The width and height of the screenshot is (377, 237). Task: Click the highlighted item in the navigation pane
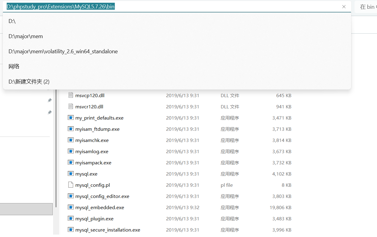(26, 209)
